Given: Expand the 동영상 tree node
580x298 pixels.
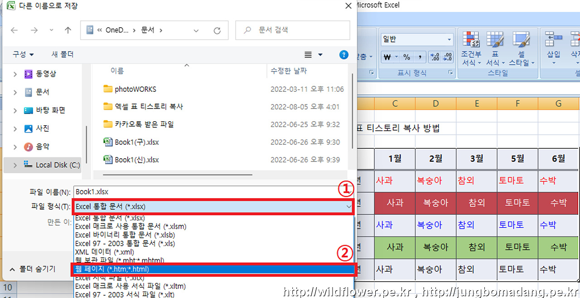Looking at the screenshot, I should pos(15,74).
